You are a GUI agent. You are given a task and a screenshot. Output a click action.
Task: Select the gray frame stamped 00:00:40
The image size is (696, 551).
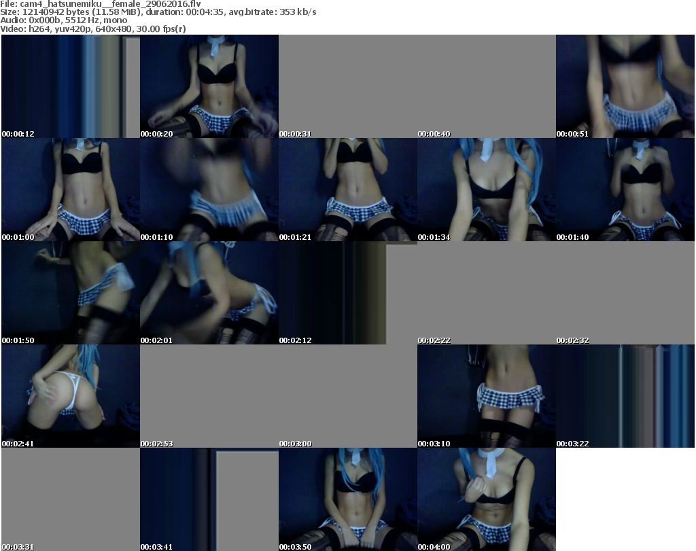pos(487,86)
